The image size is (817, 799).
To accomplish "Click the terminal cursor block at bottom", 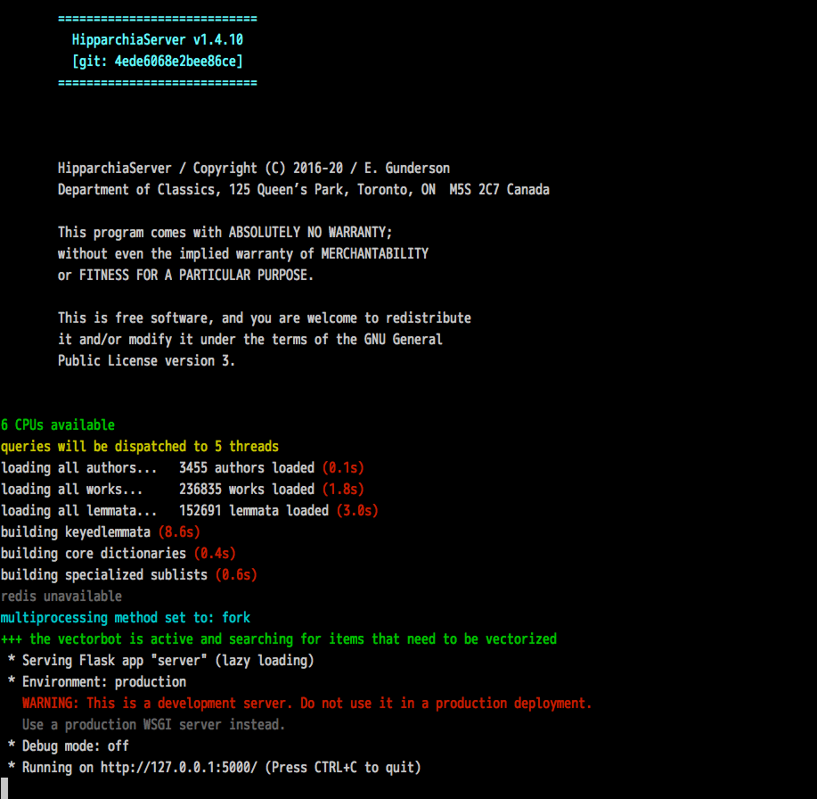I will [4, 788].
